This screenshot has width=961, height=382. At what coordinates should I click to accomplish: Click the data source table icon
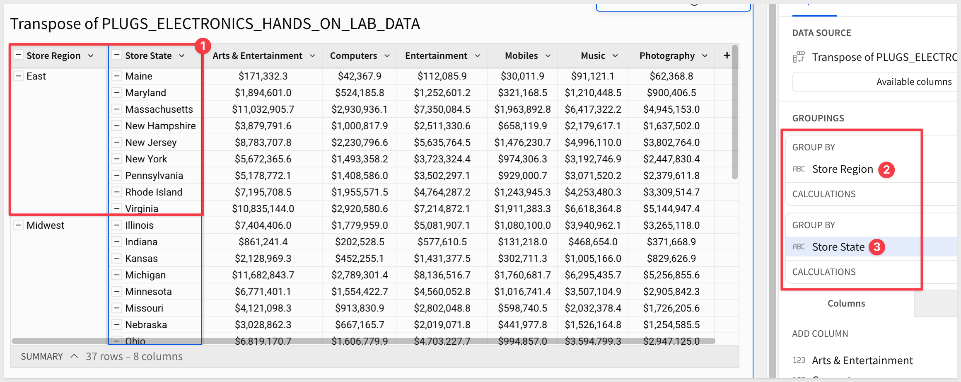[x=799, y=57]
